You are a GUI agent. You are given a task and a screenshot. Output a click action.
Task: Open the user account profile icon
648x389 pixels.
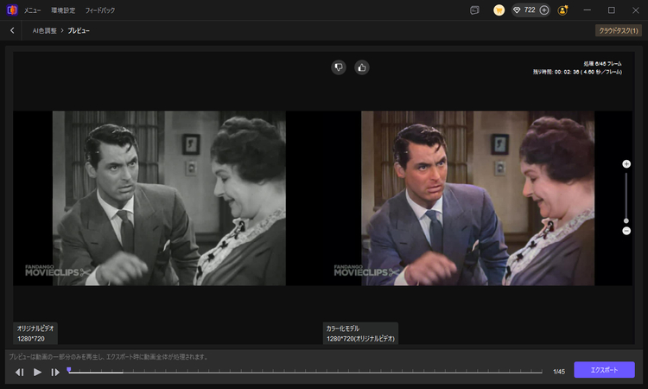tap(563, 10)
